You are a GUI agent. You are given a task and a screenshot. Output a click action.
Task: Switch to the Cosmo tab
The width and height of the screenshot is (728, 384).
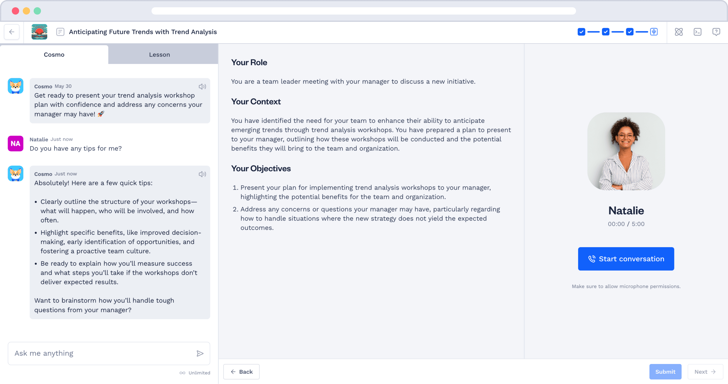coord(54,55)
